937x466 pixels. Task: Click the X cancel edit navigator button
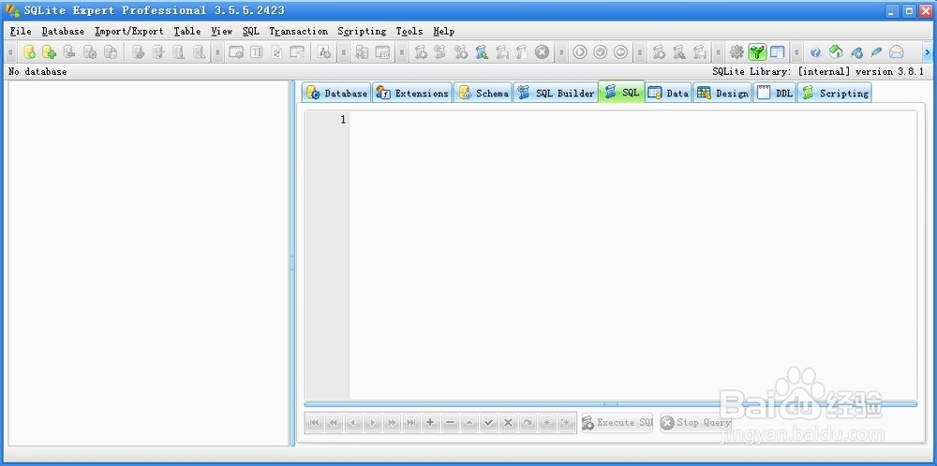508,422
